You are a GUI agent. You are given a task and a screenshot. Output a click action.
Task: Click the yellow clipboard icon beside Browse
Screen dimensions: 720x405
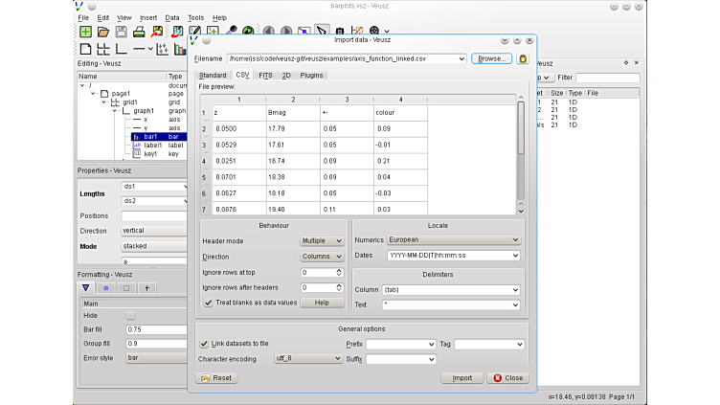(x=523, y=58)
